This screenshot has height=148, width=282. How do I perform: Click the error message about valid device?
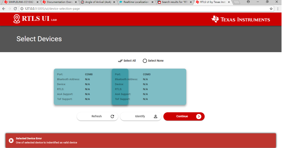pyautogui.click(x=46, y=142)
